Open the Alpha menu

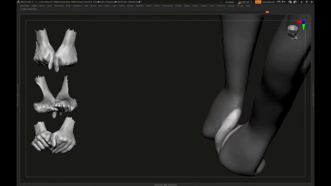click(34, 6)
